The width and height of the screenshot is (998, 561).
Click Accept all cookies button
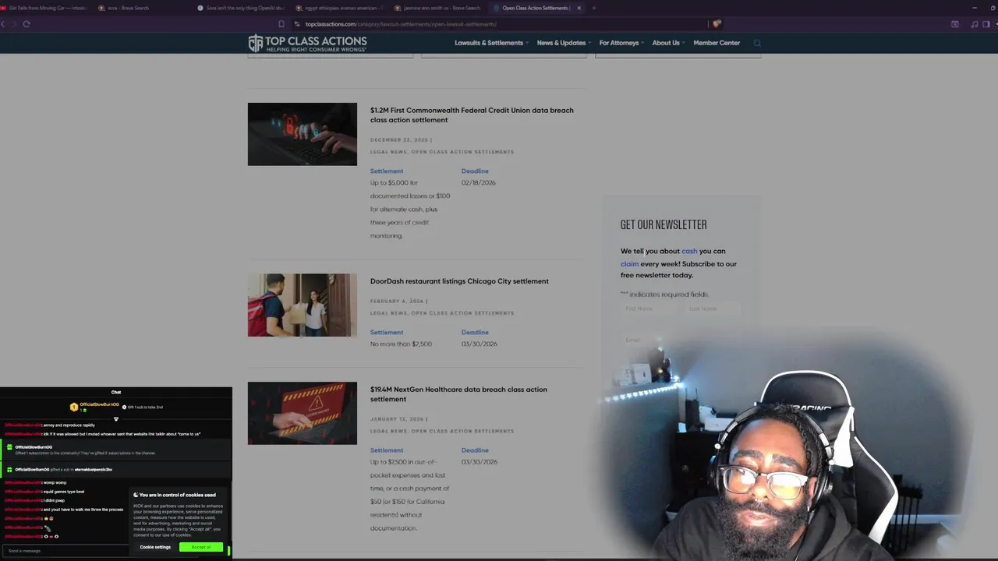point(201,547)
